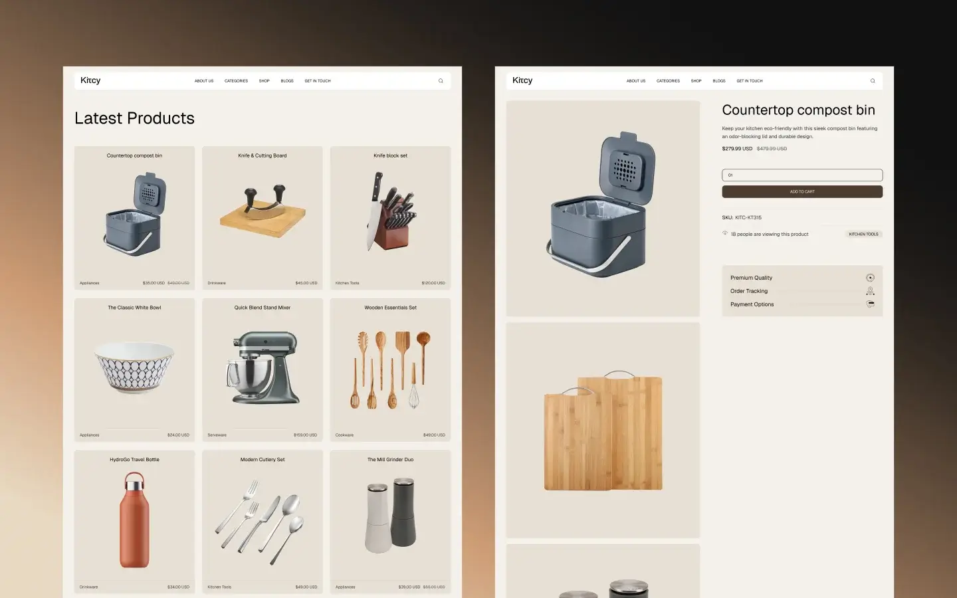Click Kitcy logo on the left page
This screenshot has height=598, width=957.
click(x=90, y=80)
